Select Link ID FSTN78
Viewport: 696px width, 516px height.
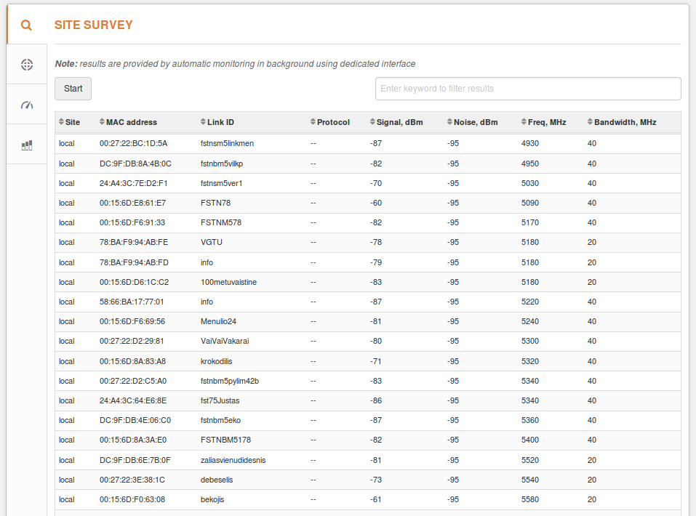pyautogui.click(x=216, y=203)
